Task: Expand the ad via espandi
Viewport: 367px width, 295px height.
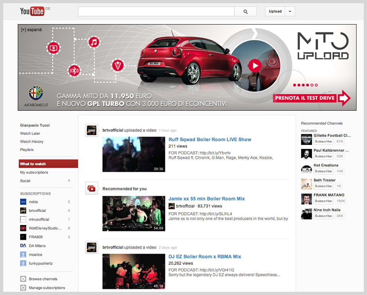Action: click(31, 30)
